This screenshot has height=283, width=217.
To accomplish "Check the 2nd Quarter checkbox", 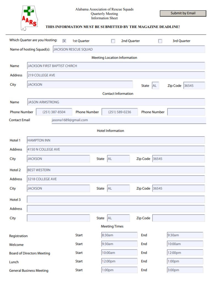I will (x=113, y=41).
